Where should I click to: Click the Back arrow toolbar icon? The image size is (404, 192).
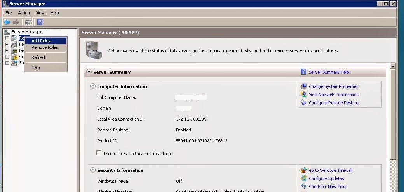click(7, 22)
